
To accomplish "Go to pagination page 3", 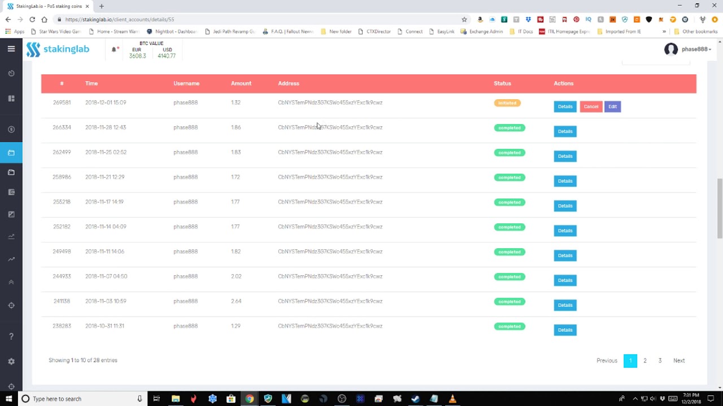I will pyautogui.click(x=660, y=361).
